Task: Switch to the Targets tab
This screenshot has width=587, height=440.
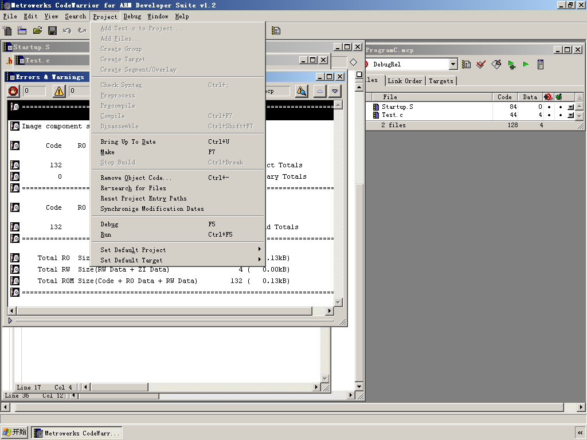Action: pyautogui.click(x=441, y=81)
